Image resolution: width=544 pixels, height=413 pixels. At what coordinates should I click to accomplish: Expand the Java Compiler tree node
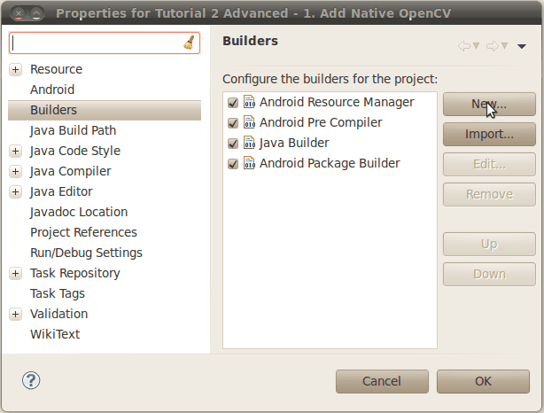[16, 172]
